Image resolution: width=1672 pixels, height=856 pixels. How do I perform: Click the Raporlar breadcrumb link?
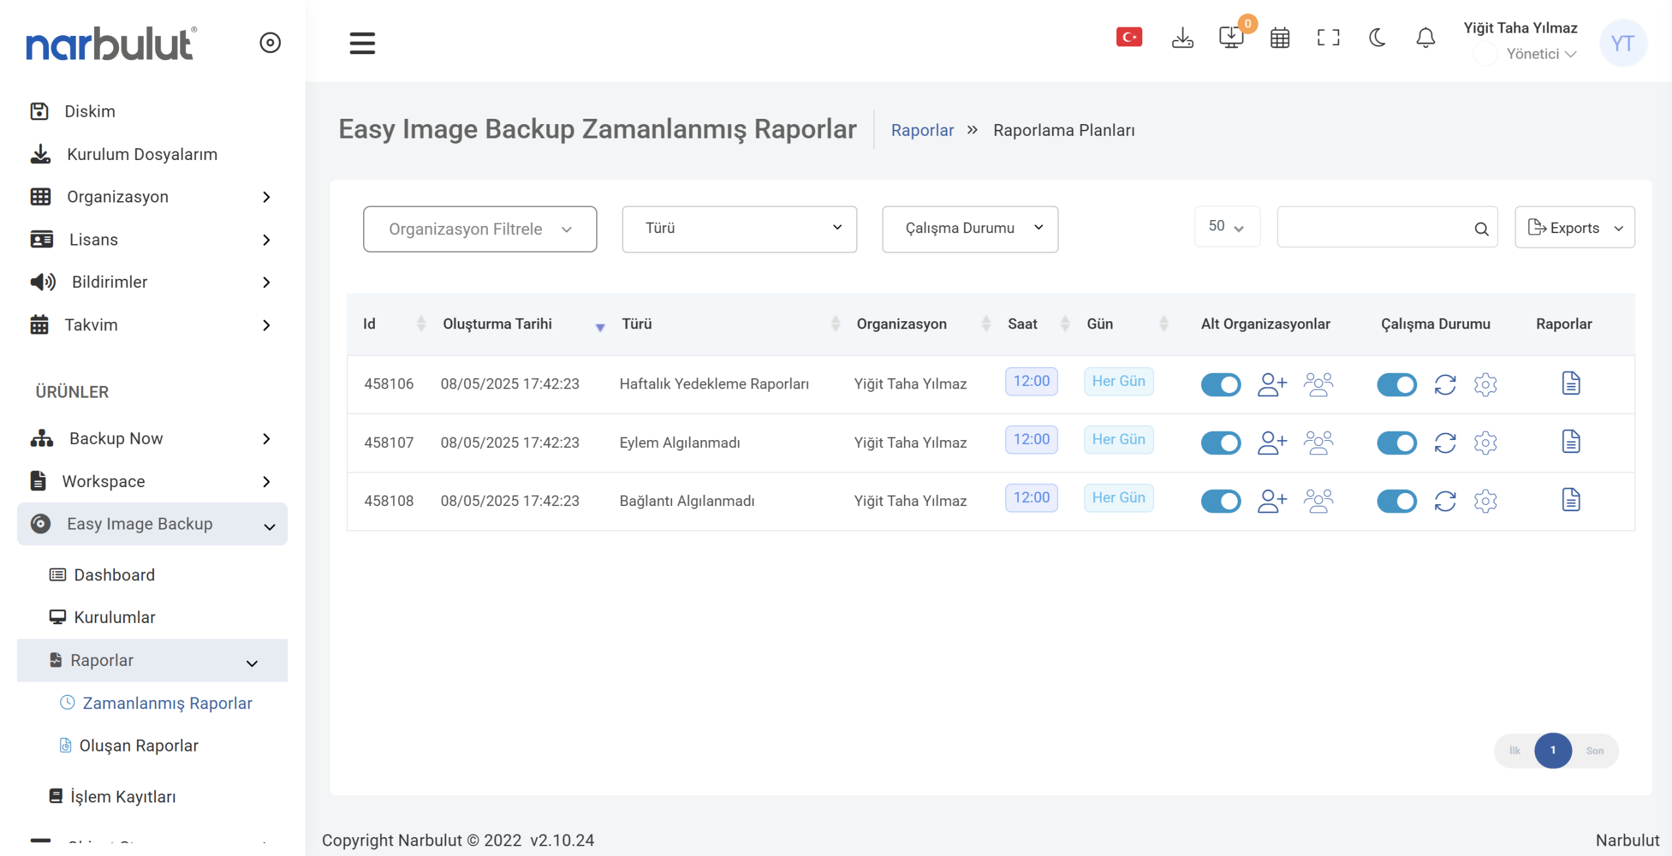(x=922, y=130)
